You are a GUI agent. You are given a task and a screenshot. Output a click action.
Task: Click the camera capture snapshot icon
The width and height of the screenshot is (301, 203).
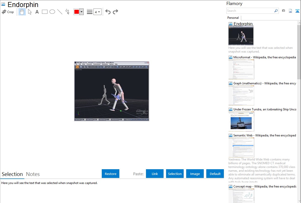(x=283, y=11)
